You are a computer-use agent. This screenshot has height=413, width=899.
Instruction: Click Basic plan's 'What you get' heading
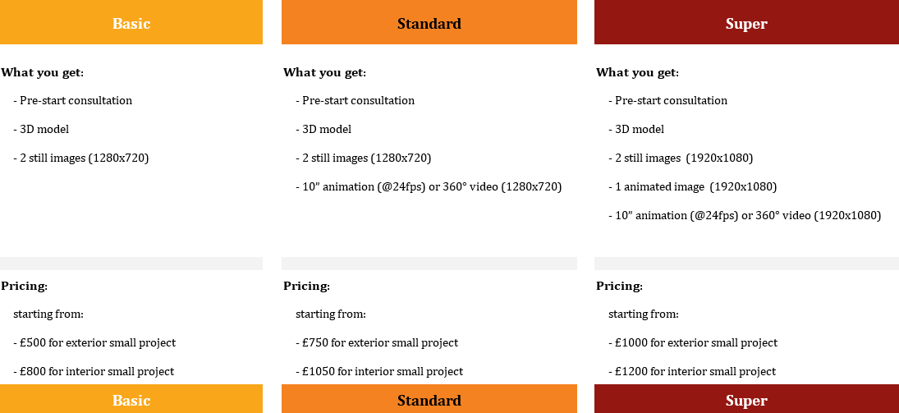point(43,73)
